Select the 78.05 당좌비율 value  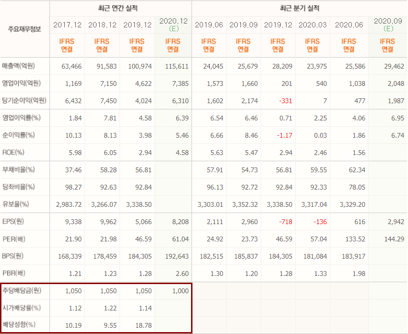pos(357,187)
